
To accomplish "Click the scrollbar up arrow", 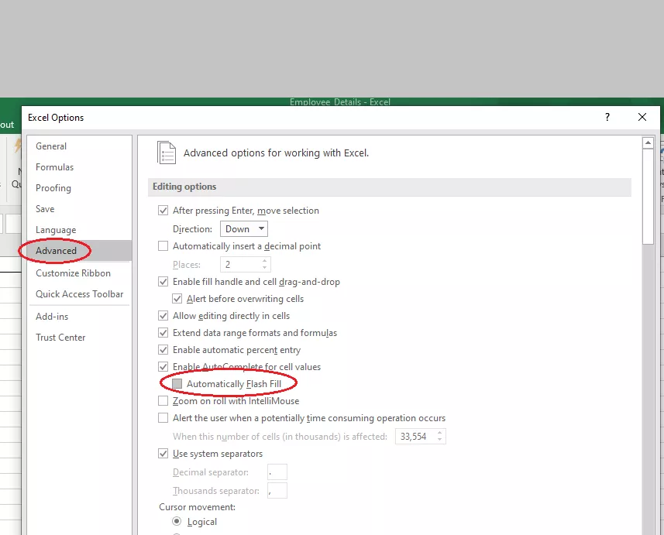I will coord(648,143).
